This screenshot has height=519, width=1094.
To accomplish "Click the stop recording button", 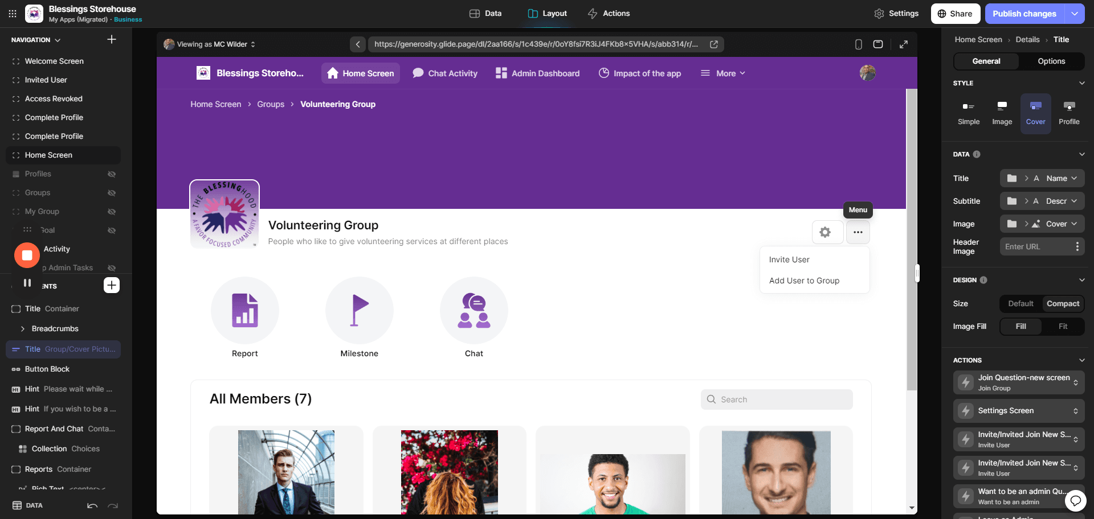I will point(27,256).
